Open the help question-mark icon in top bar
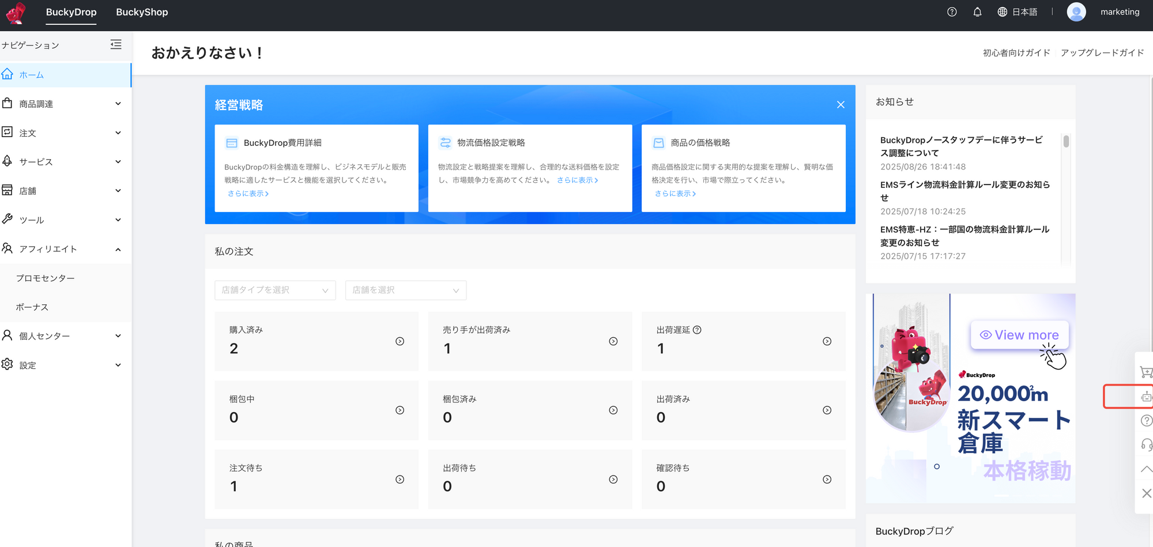 [x=952, y=12]
